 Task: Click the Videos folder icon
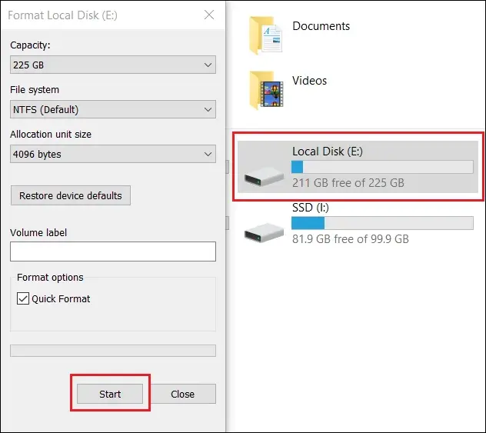point(266,90)
